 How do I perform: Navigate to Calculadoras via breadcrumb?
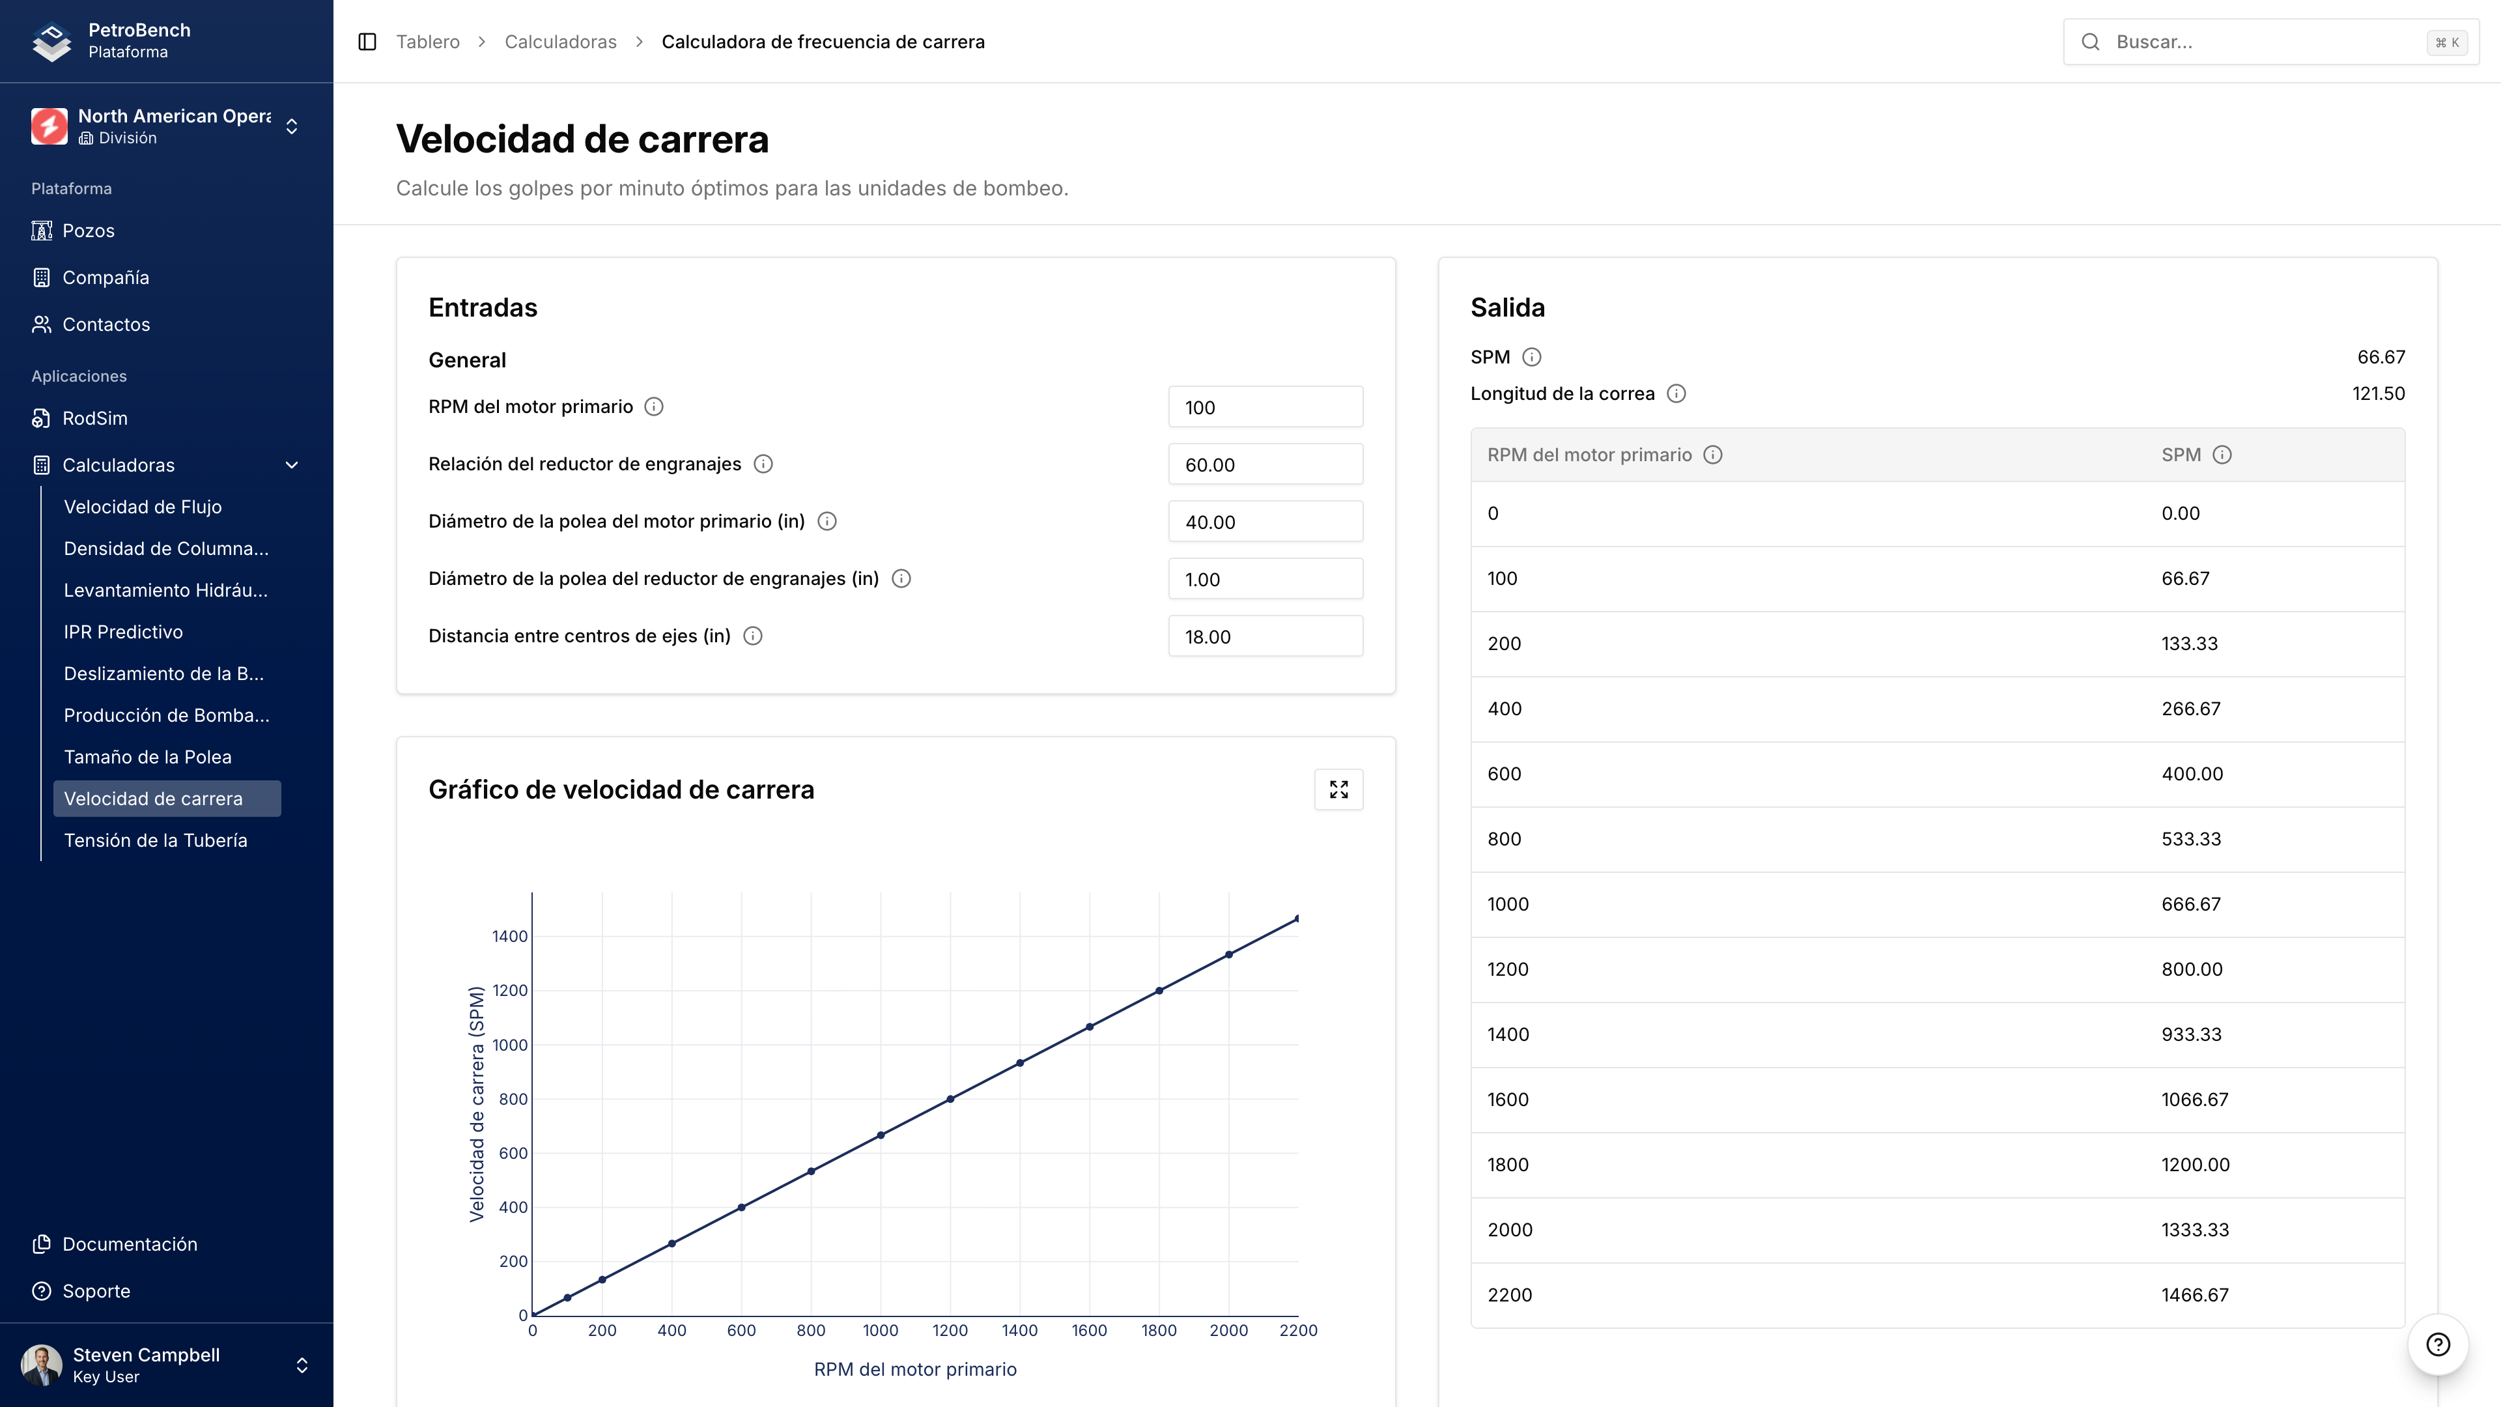click(560, 42)
